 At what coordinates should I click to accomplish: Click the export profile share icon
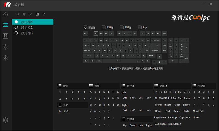point(44,14)
